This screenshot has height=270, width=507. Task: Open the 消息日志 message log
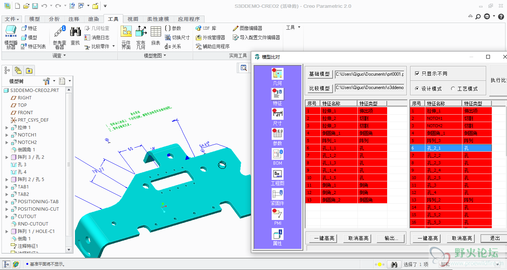[x=97, y=37]
